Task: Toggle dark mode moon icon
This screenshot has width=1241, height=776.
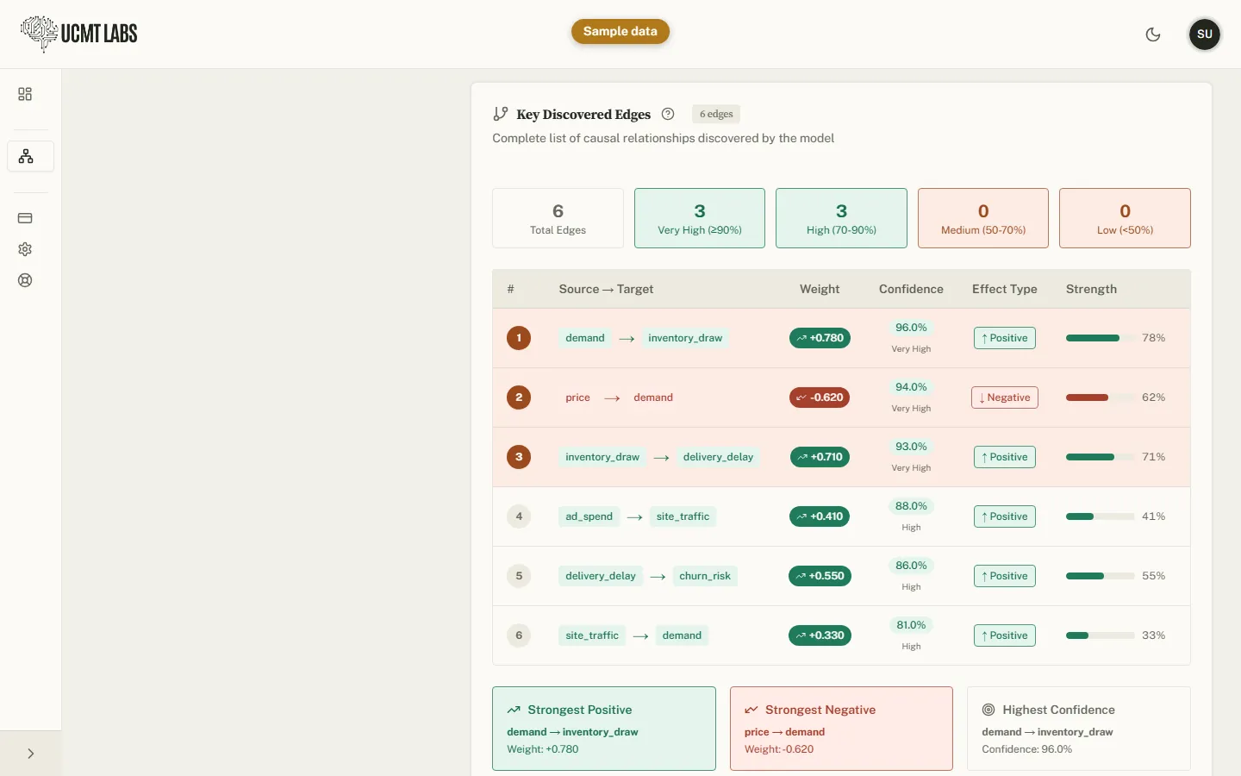Action: pyautogui.click(x=1153, y=34)
